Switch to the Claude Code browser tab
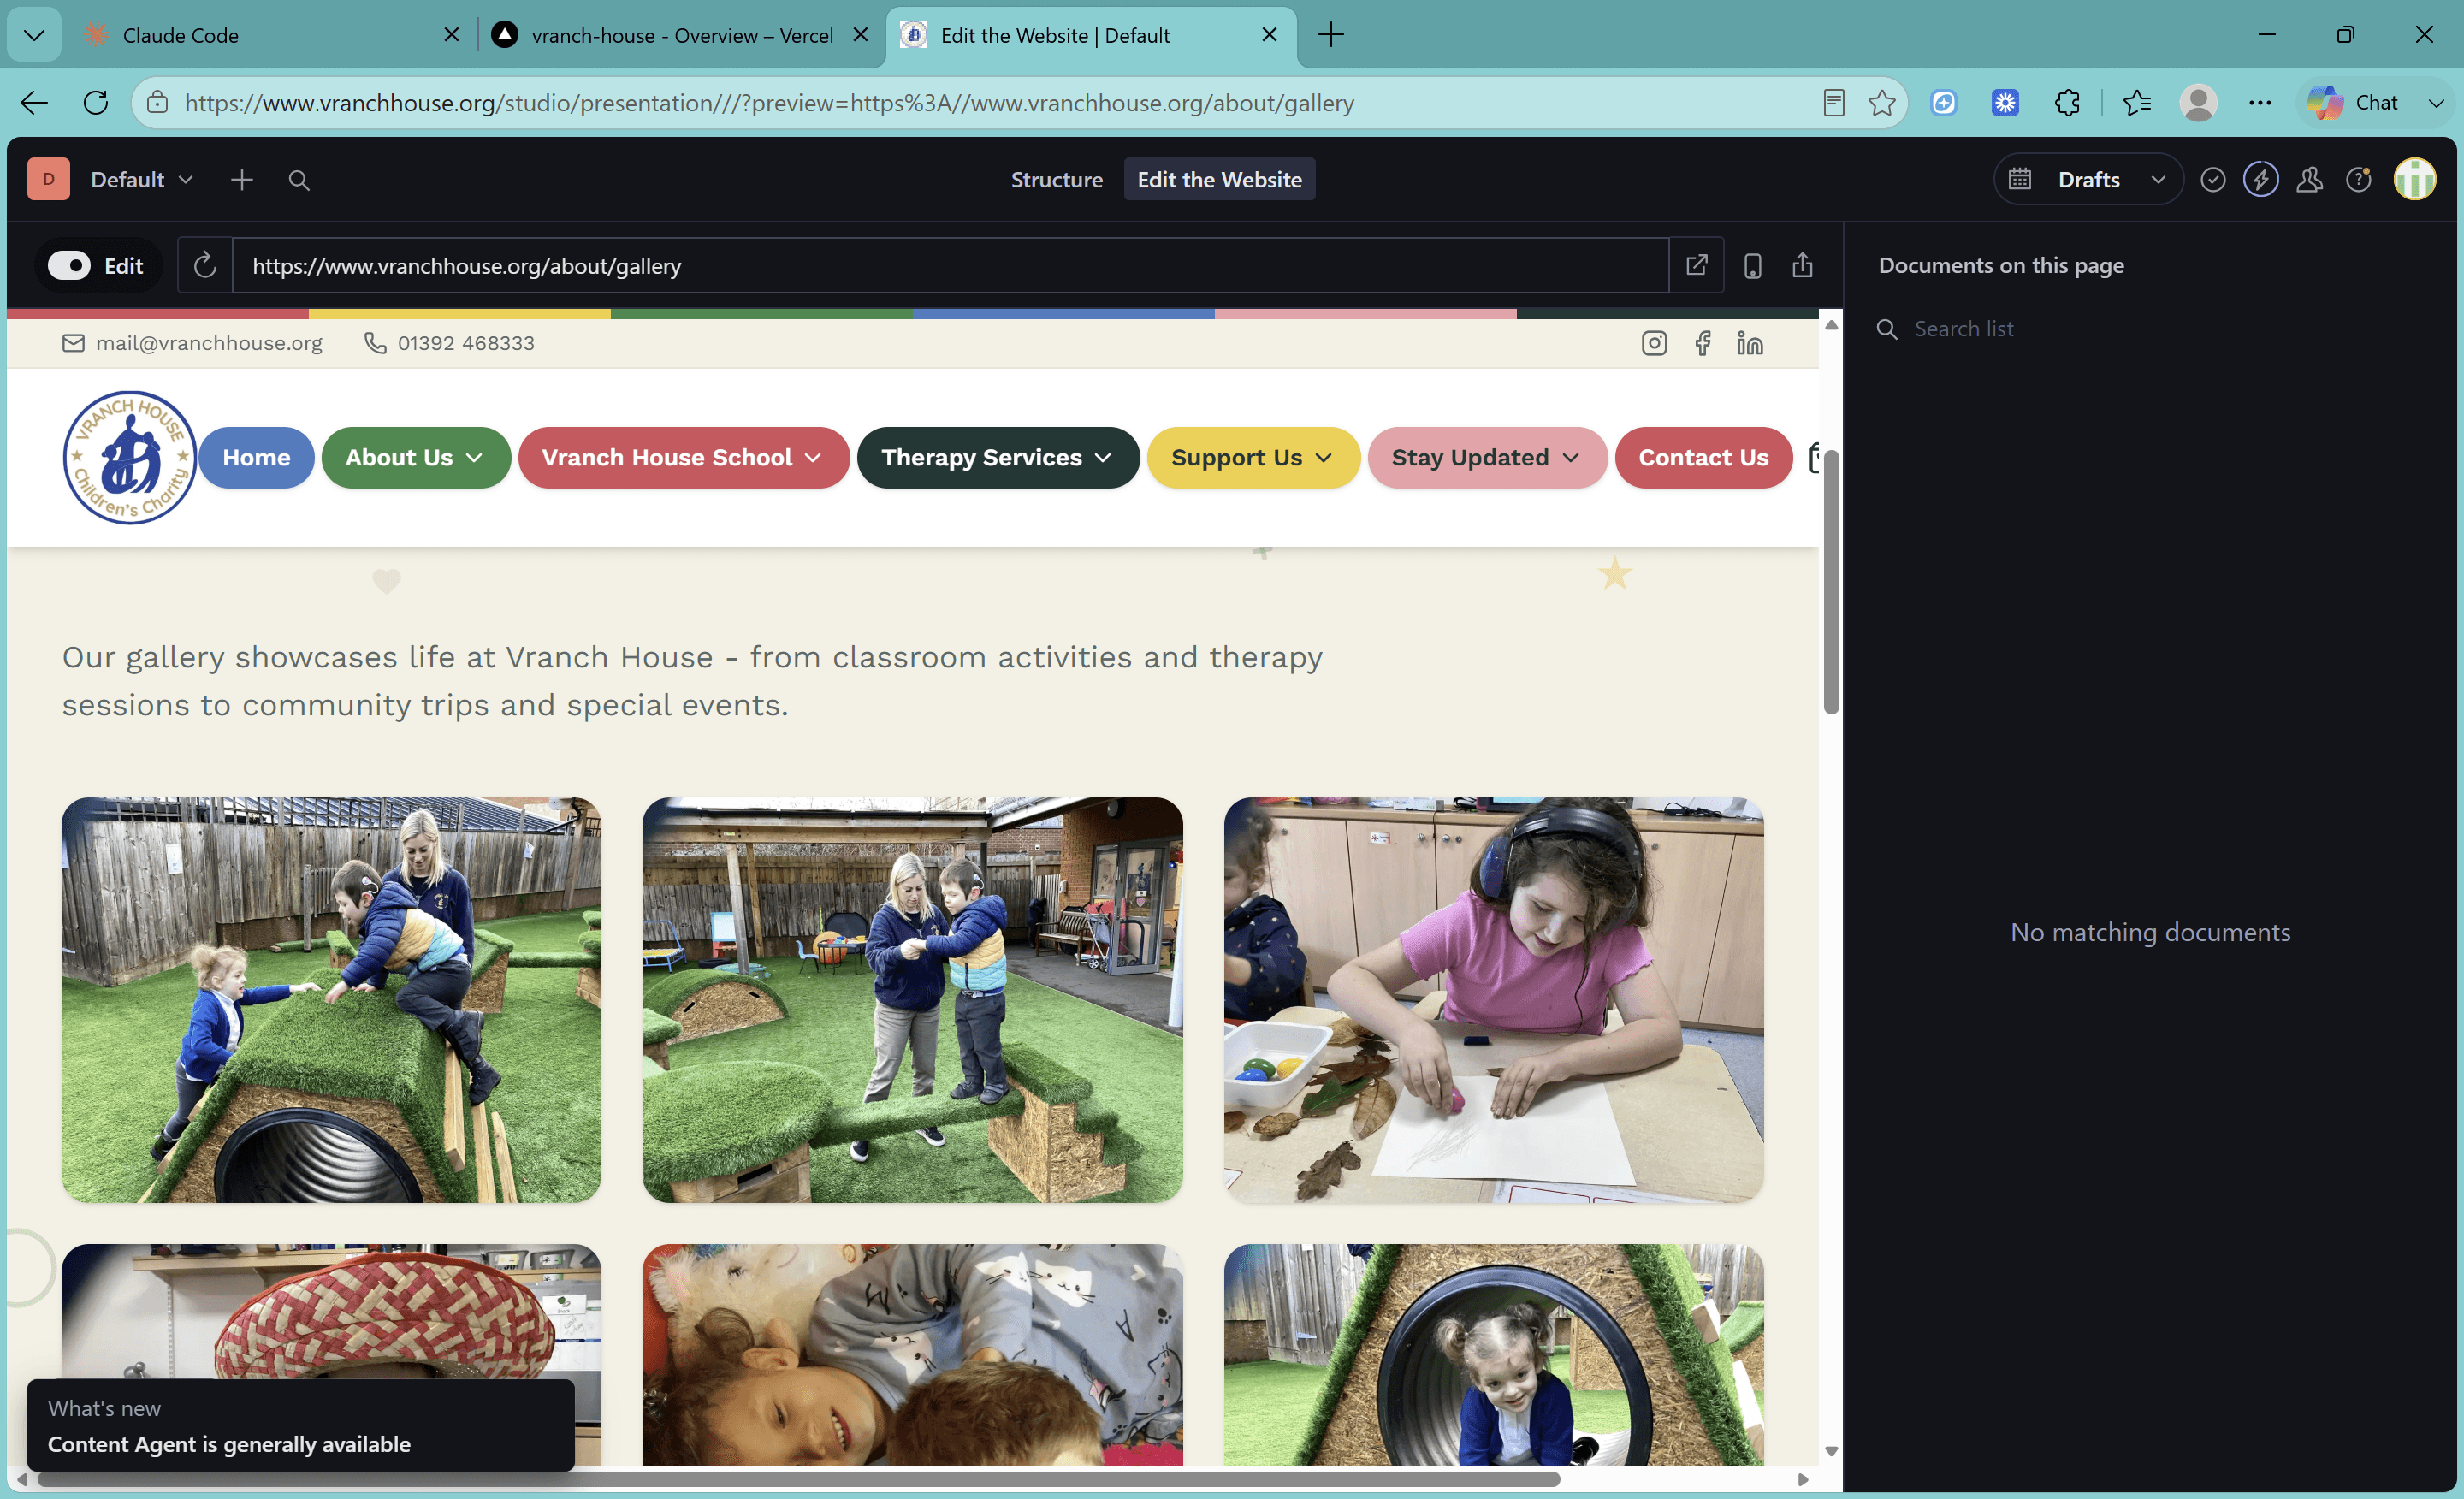 270,35
